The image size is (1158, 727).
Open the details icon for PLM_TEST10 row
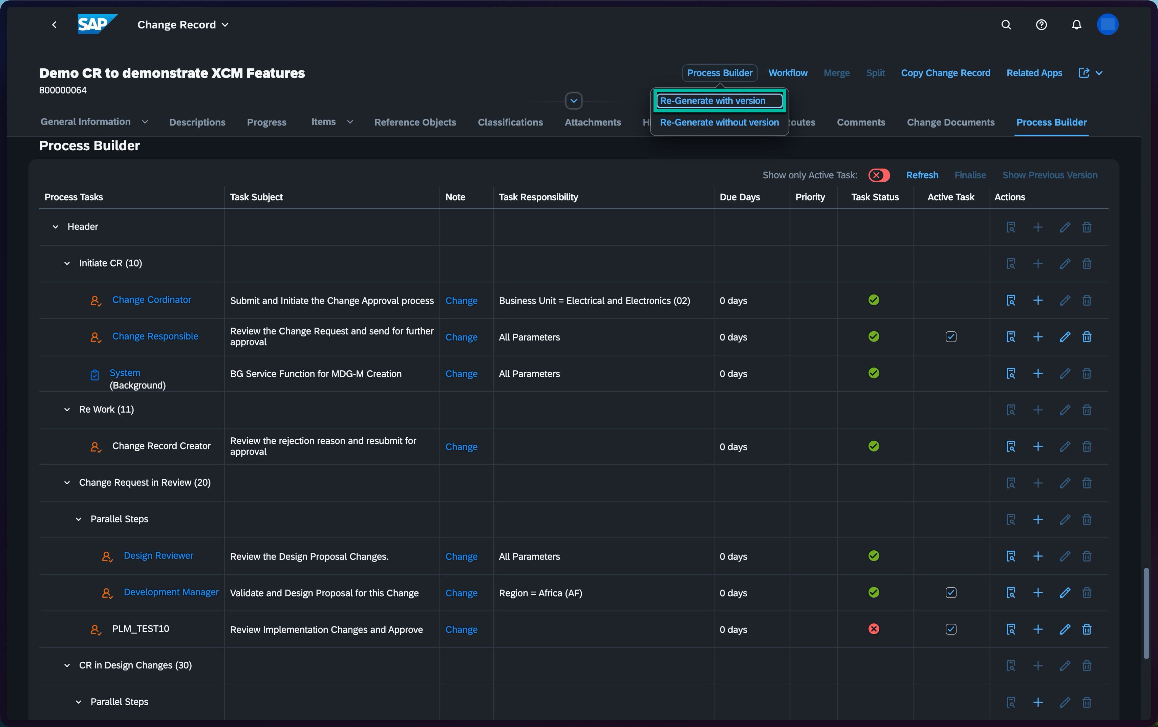pyautogui.click(x=1011, y=629)
